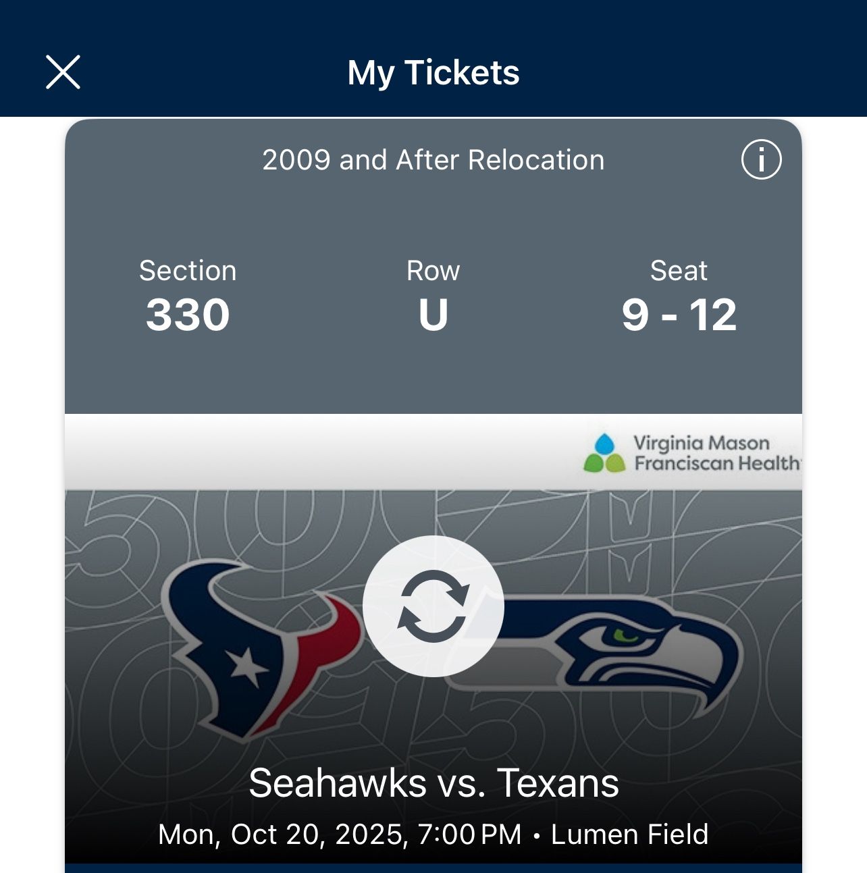
Task: Select the Row label
Action: point(433,271)
